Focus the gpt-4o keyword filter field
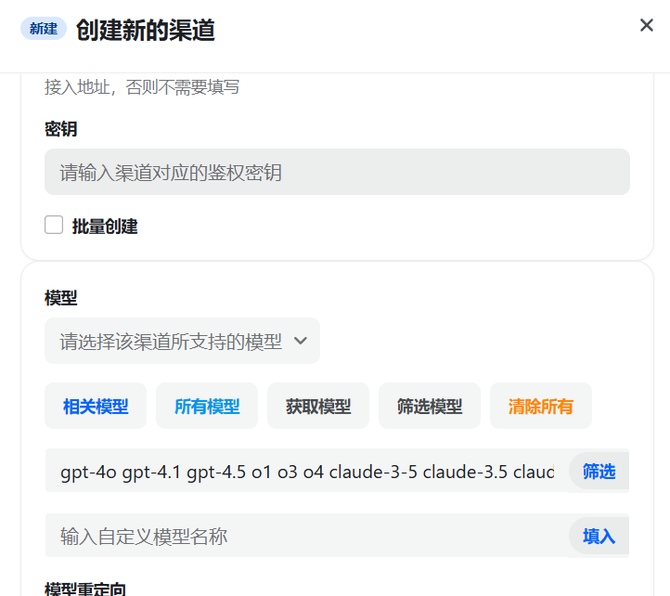The width and height of the screenshot is (670, 596). (x=307, y=471)
